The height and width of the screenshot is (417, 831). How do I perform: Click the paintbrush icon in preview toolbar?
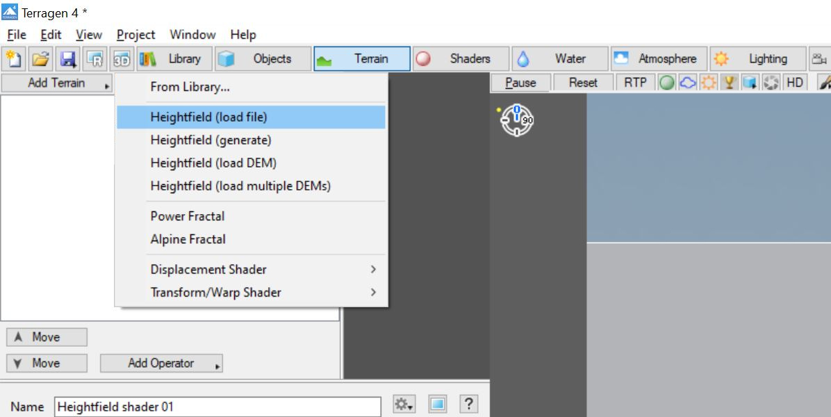click(824, 83)
